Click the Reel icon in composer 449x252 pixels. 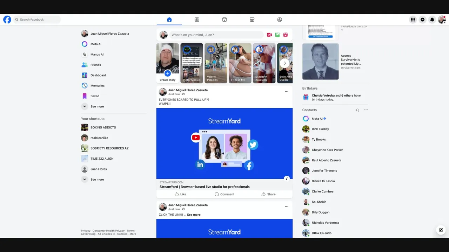[286, 35]
